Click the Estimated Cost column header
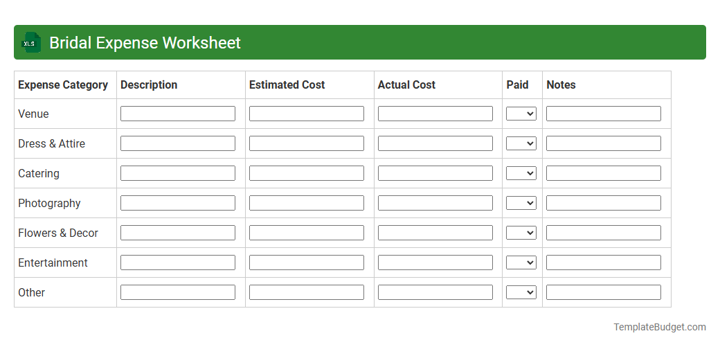The height and width of the screenshot is (347, 720). click(x=287, y=85)
